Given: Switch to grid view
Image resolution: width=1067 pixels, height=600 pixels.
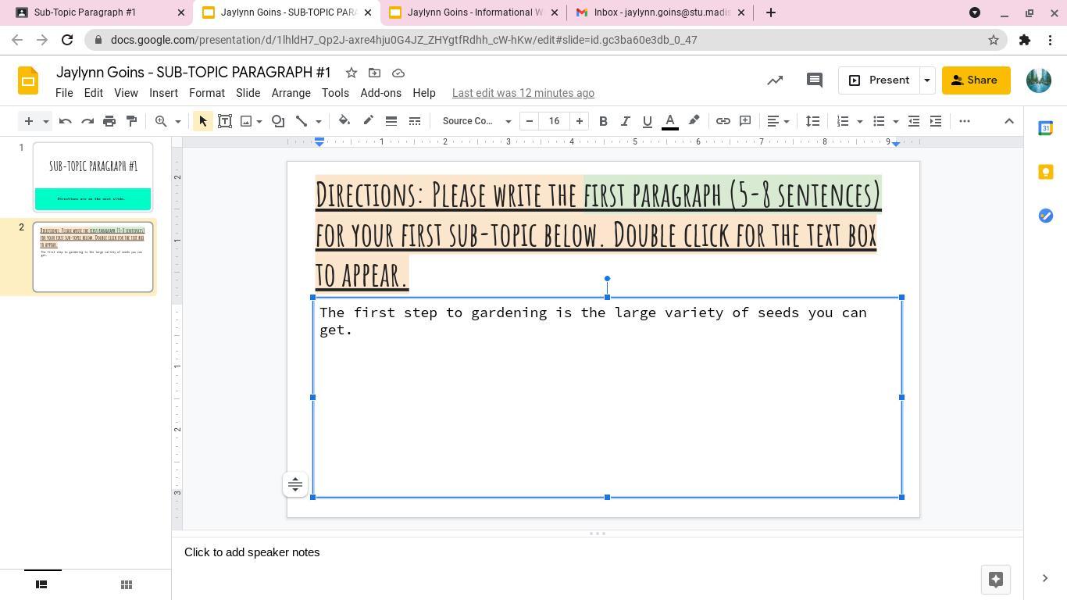Looking at the screenshot, I should 126,584.
